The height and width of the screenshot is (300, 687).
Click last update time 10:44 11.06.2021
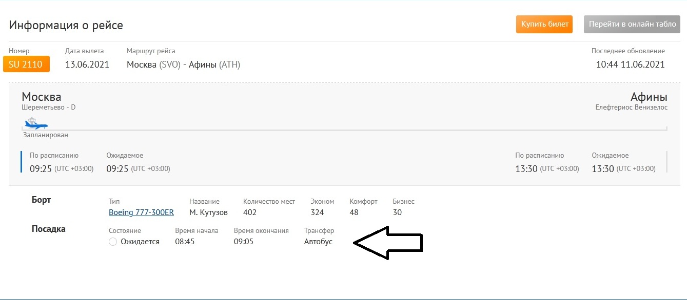[x=630, y=65]
